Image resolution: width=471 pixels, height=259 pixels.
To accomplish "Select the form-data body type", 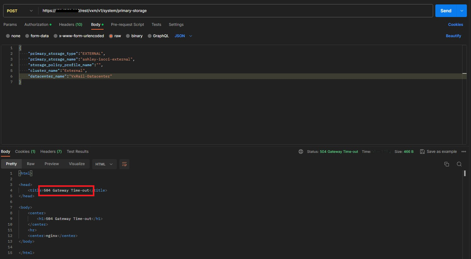I will coord(37,36).
